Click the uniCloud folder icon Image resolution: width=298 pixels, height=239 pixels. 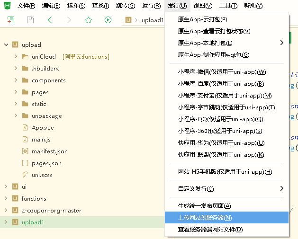tap(25, 57)
